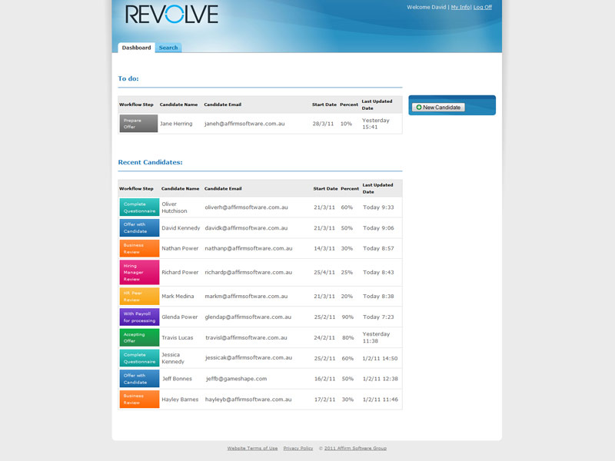The height and width of the screenshot is (461, 615).
Task: Switch to the Dashboard tab
Action: point(136,48)
